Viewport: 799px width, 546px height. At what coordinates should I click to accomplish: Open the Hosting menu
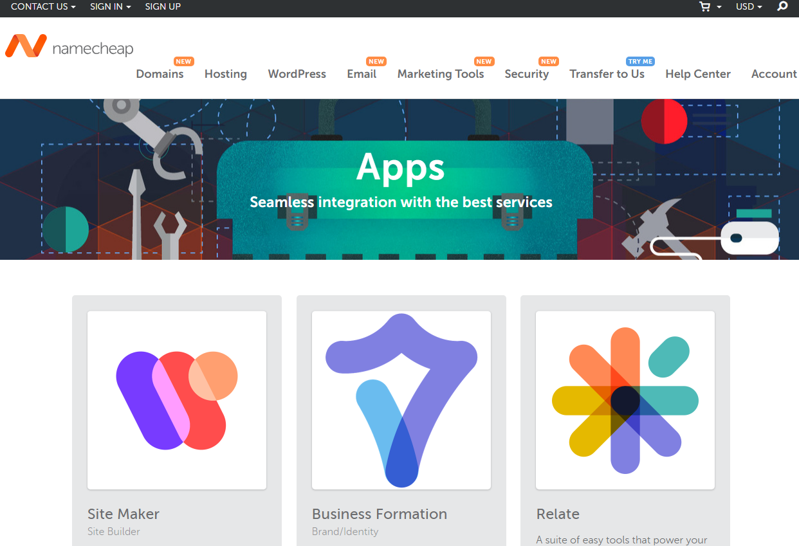click(x=226, y=74)
